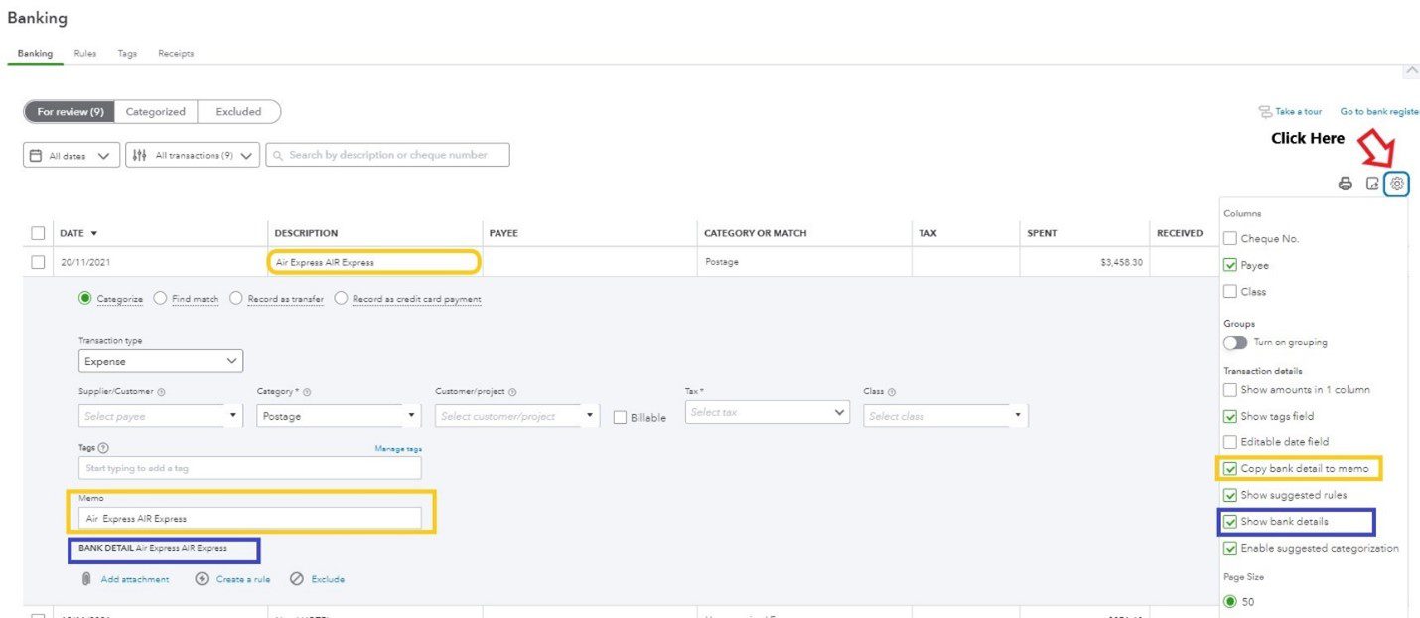Image resolution: width=1420 pixels, height=618 pixels.
Task: Click the highlighted settings gear icon
Action: 1397,184
